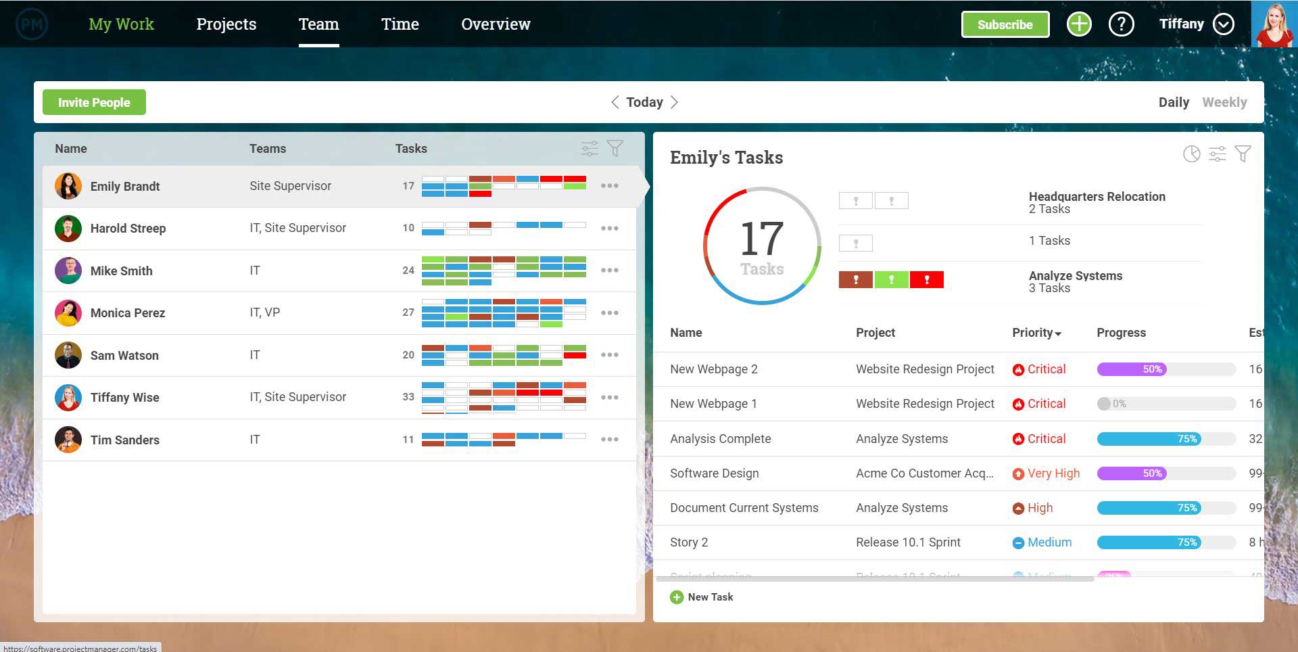Sort by Project column header
The width and height of the screenshot is (1298, 652).
click(x=875, y=333)
